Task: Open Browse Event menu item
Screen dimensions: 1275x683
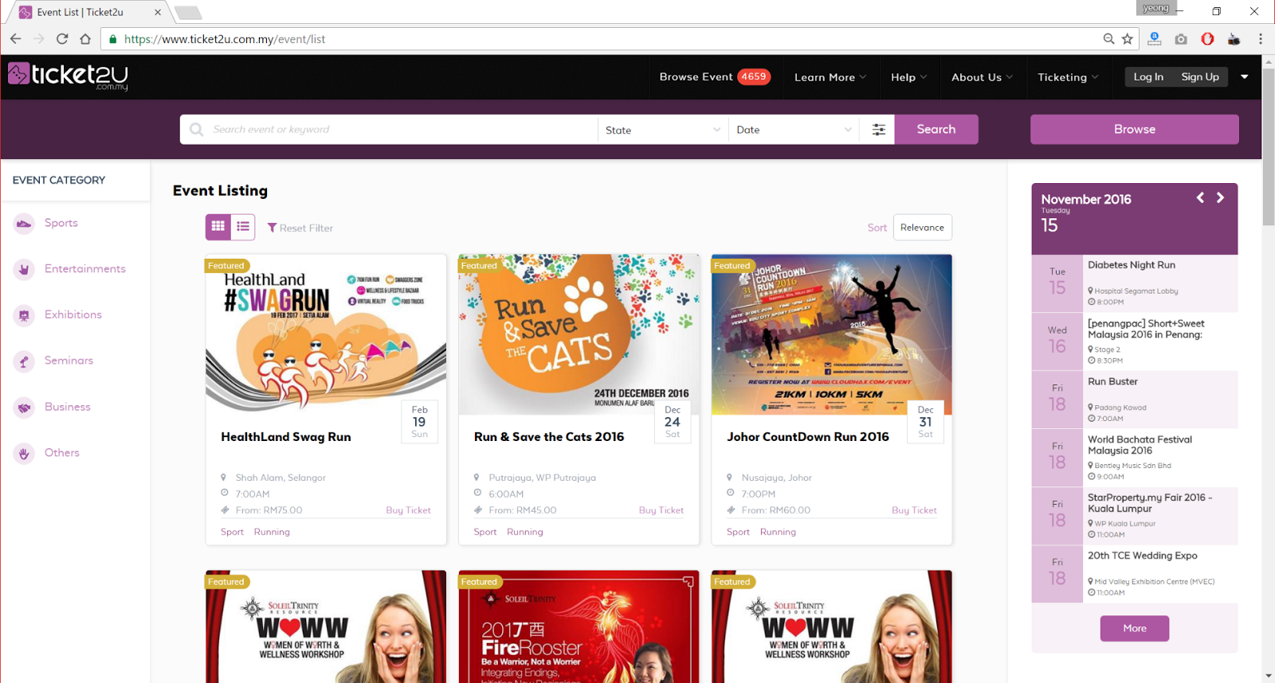Action: coord(696,76)
